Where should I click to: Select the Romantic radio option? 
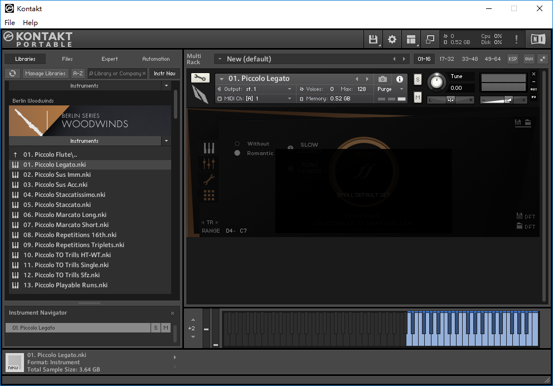(x=237, y=153)
